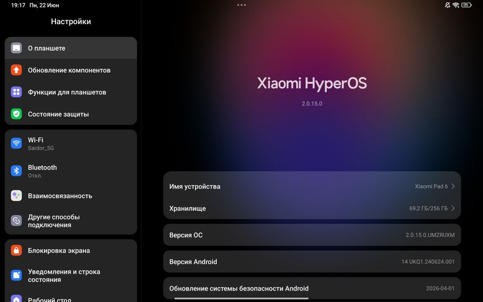Tap the Обновление компонентов orange arrow icon
483x302 pixels.
click(x=16, y=70)
